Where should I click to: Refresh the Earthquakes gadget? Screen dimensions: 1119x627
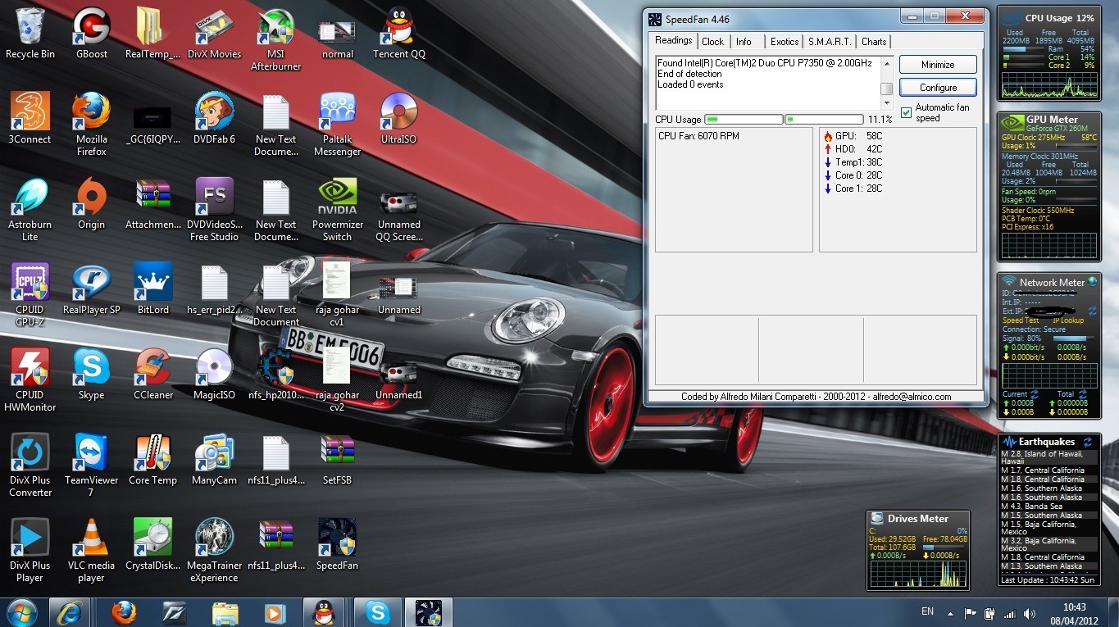point(1087,442)
